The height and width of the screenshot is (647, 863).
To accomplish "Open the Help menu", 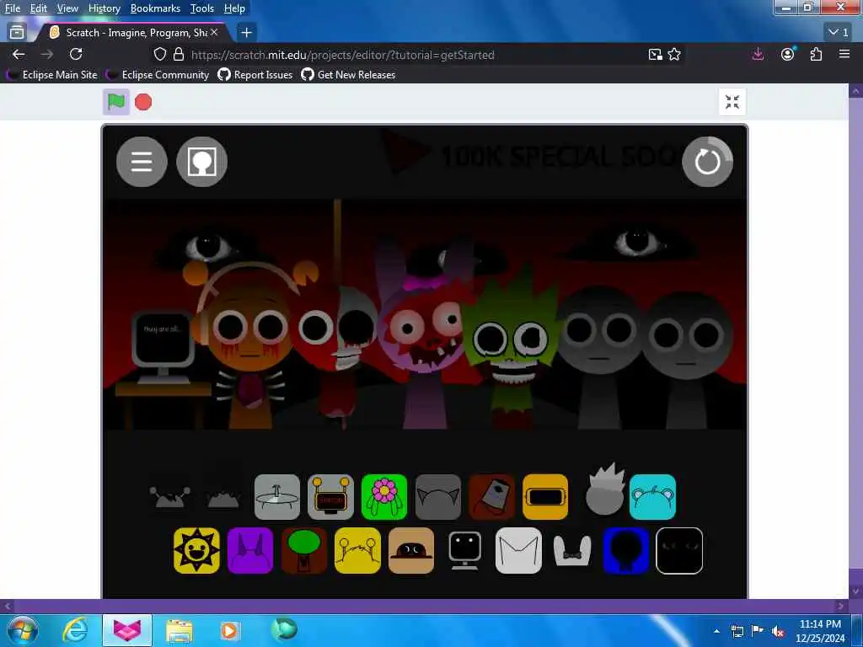I will 234,8.
